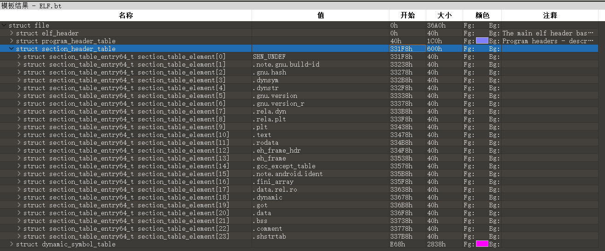Image resolution: width=605 pixels, height=251 pixels.
Task: Click the 注释 column header
Action: [x=550, y=16]
